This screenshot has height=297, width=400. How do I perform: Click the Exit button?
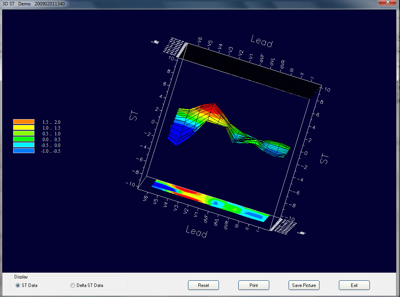354,285
